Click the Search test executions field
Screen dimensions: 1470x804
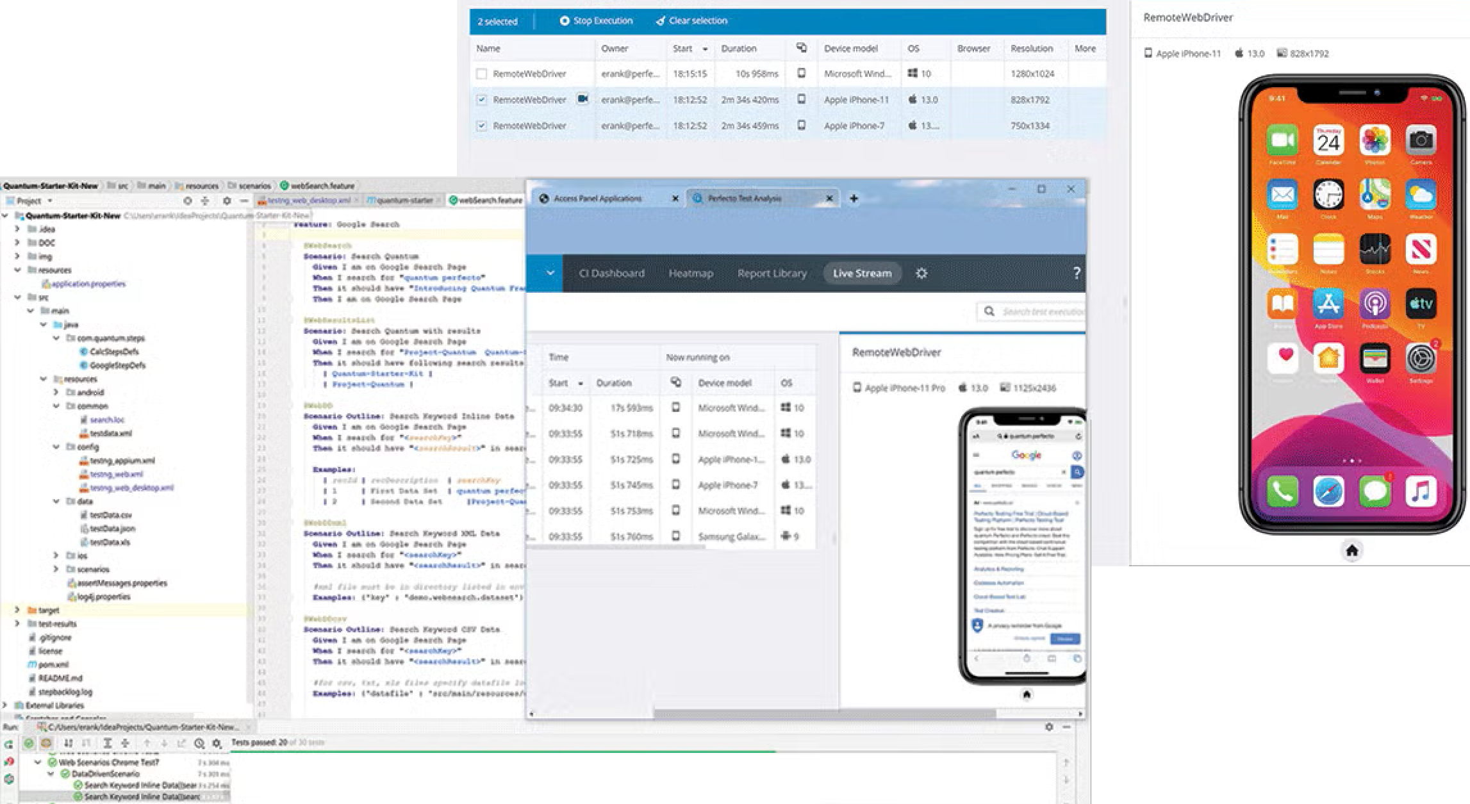(1031, 311)
